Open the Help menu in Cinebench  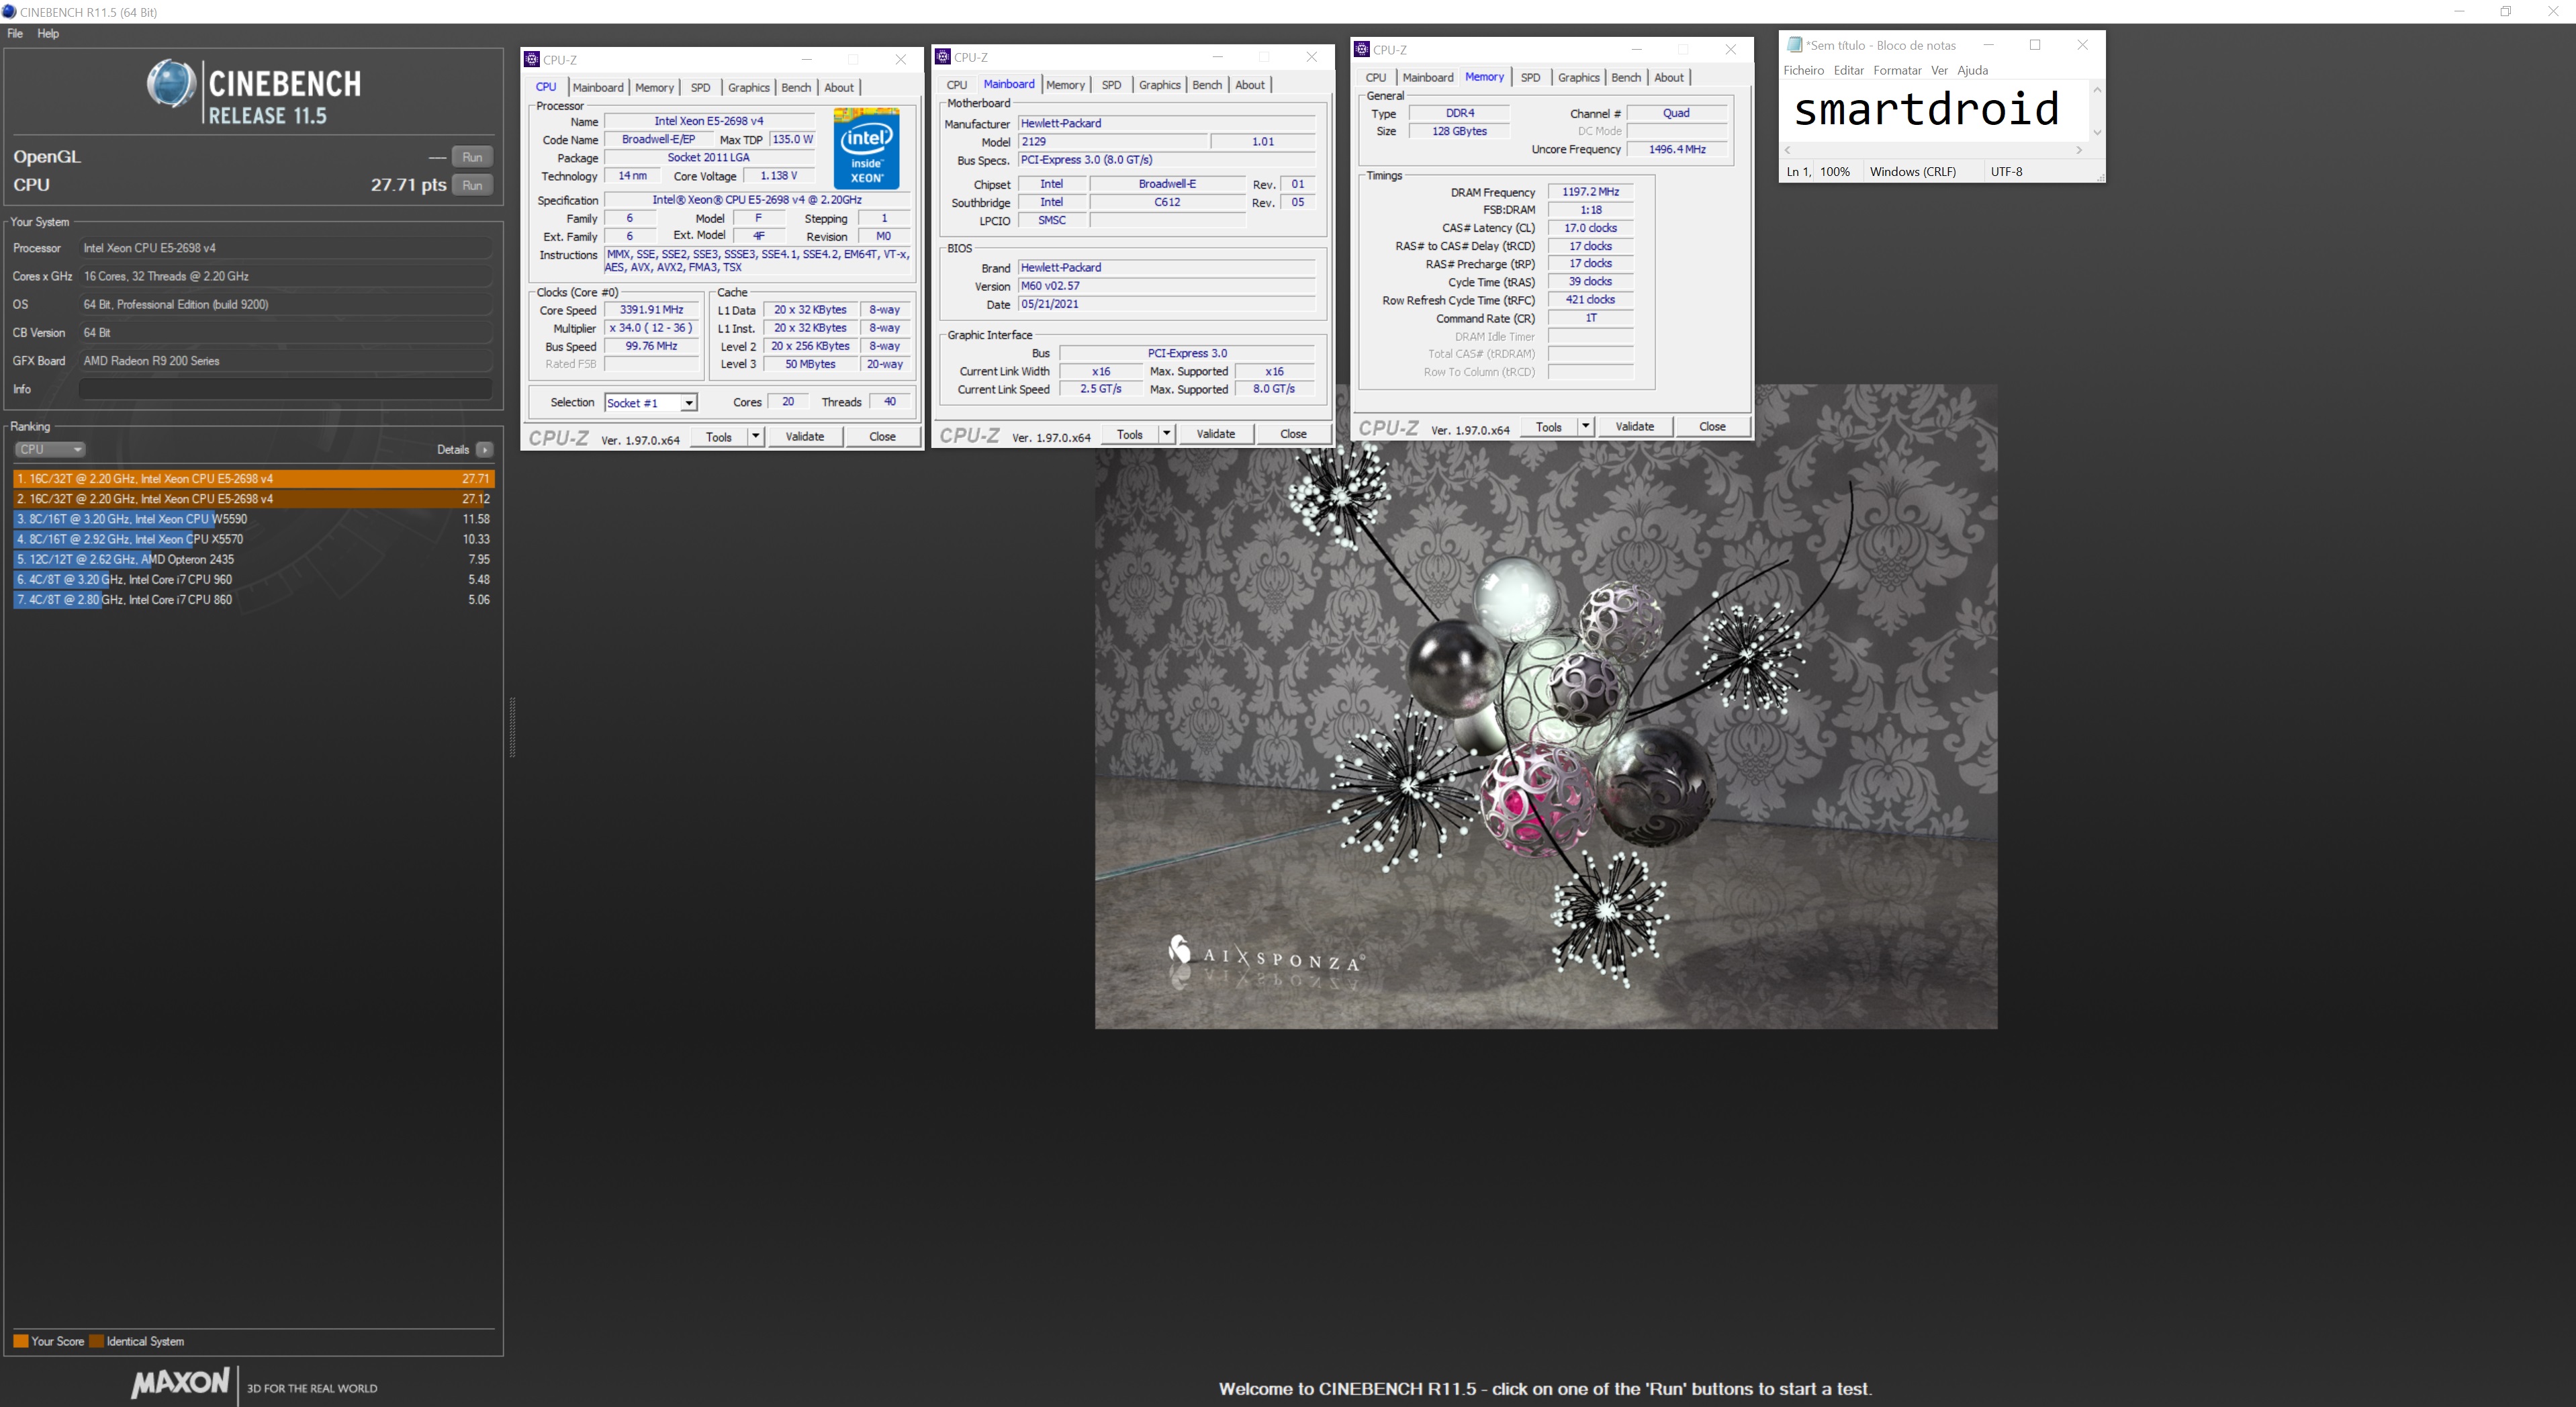point(48,33)
